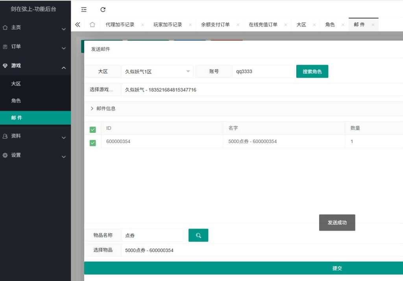The width and height of the screenshot is (403, 281).
Task: Select 邮件 in the sidebar submenu
Action: pos(35,118)
